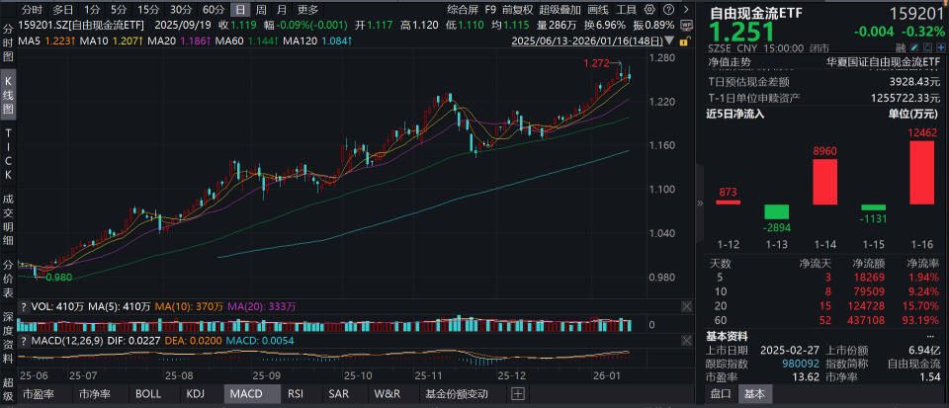Click the 1-16 net inflow bar 12462
This screenshot has width=949, height=408.
(921, 172)
